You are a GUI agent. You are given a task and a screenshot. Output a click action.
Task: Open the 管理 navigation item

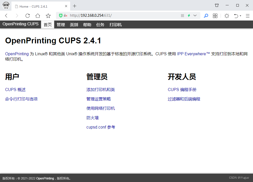tap(61, 25)
